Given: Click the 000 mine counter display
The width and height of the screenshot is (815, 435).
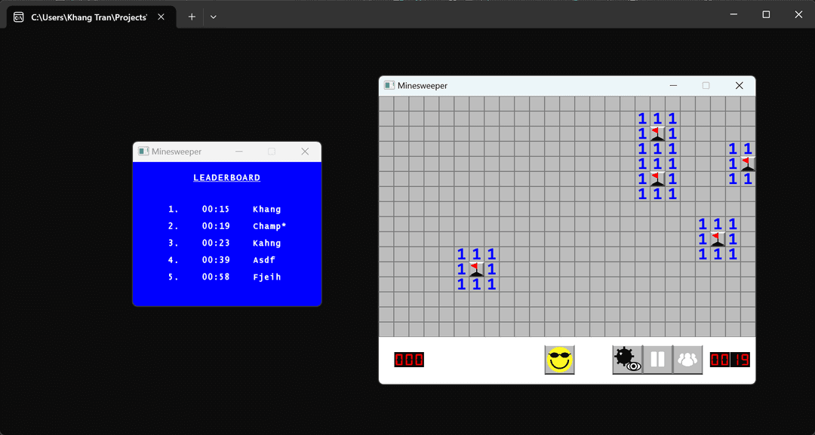Looking at the screenshot, I should point(408,360).
